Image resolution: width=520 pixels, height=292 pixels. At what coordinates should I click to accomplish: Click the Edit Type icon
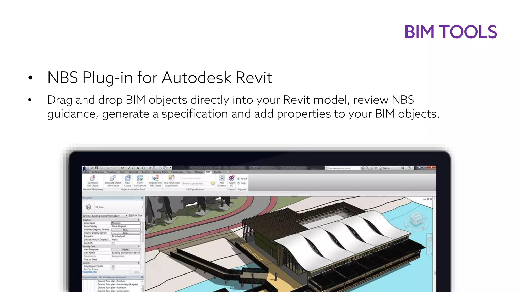tap(131, 215)
